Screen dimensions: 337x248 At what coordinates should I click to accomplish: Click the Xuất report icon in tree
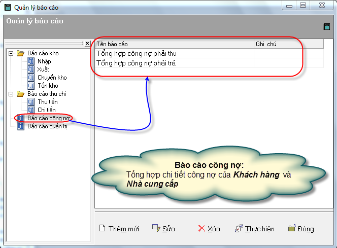pos(31,69)
